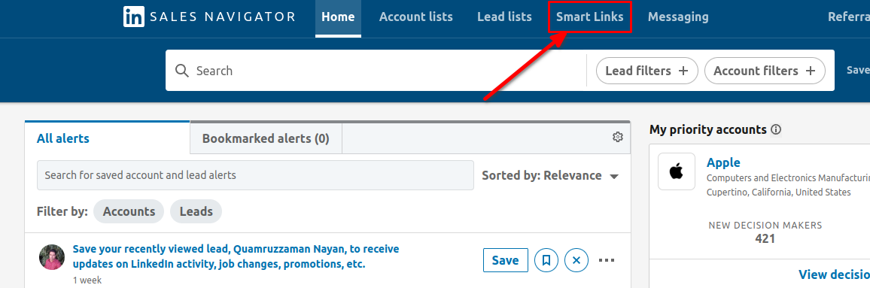Open alert settings gear icon
Viewport: 870px width, 288px height.
click(x=618, y=137)
